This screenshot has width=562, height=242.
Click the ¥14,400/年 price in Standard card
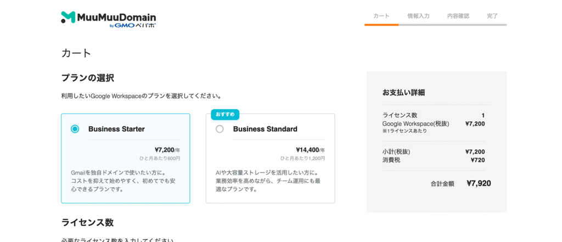[310, 149]
